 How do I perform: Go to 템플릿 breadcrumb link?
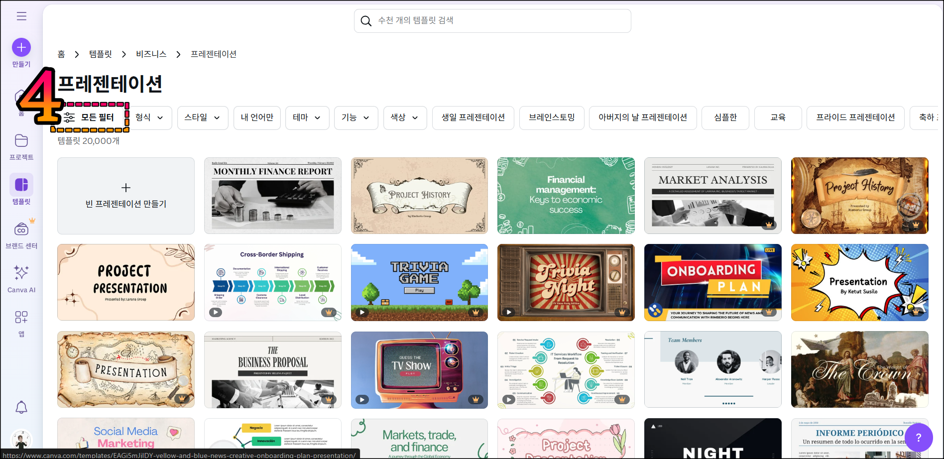pyautogui.click(x=101, y=54)
